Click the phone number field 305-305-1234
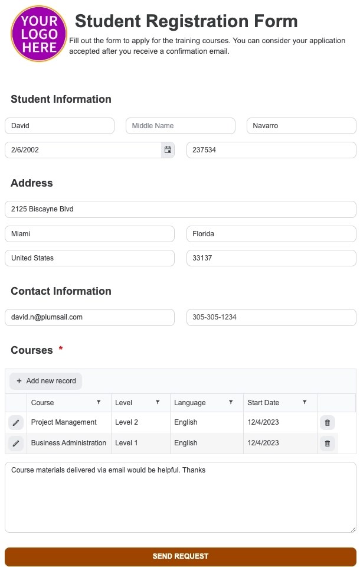This screenshot has height=567, width=360. 271,317
